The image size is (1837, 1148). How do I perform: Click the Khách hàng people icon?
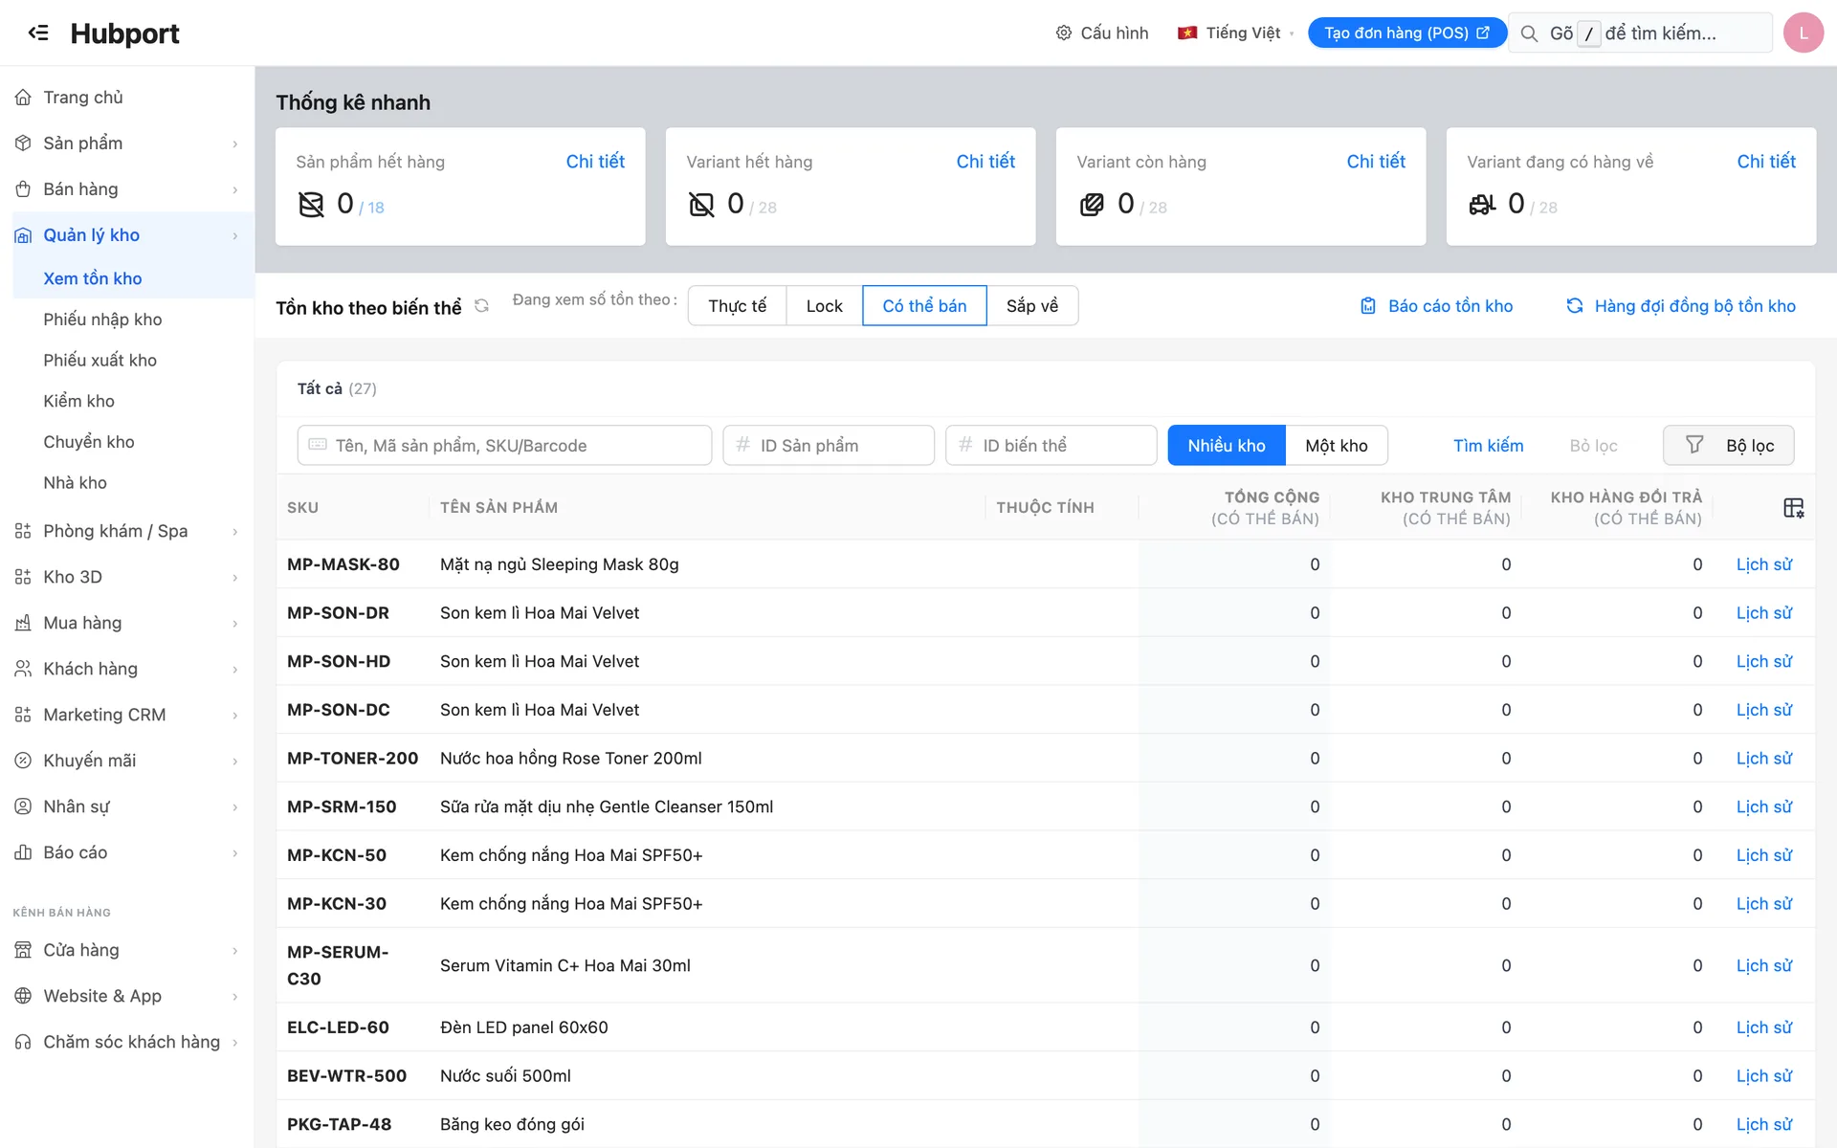pos(23,669)
